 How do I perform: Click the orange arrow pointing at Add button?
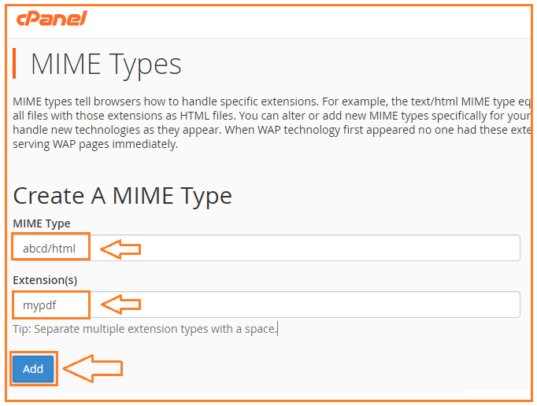[93, 368]
